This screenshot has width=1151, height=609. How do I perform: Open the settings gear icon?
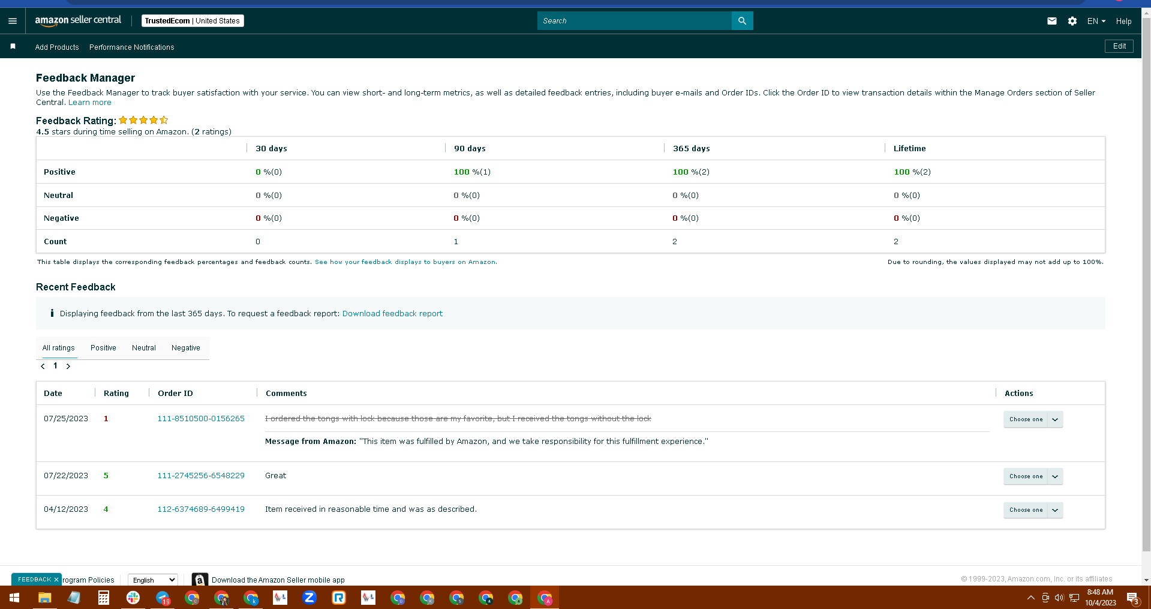(x=1072, y=21)
